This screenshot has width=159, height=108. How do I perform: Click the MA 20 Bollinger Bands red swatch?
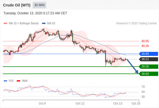[5, 23]
